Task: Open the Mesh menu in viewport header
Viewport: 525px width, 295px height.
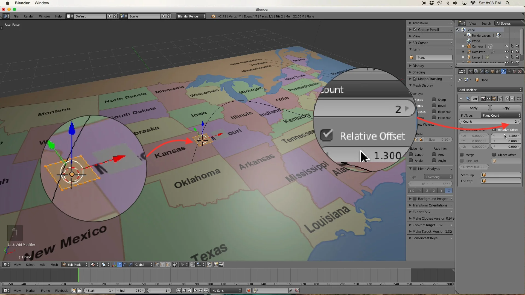Action: pos(54,264)
